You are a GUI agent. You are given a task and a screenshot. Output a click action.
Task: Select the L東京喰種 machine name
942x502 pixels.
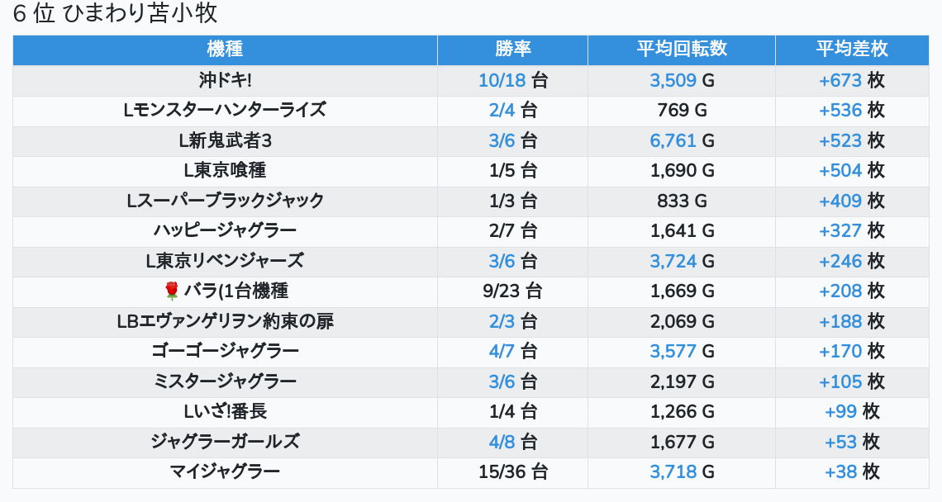click(x=225, y=170)
